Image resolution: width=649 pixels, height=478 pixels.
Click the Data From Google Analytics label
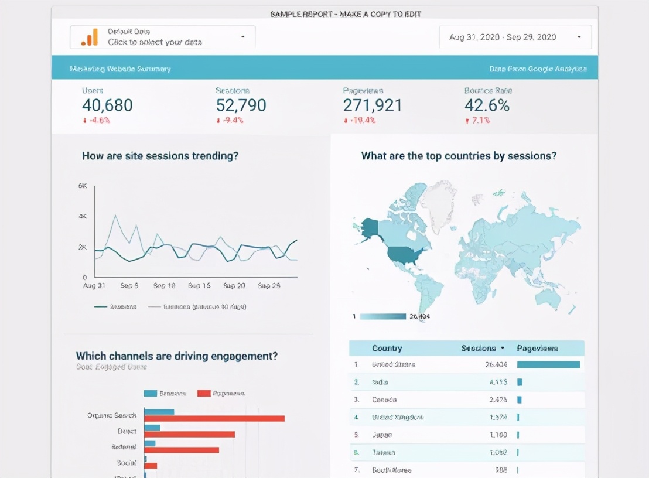pyautogui.click(x=538, y=69)
